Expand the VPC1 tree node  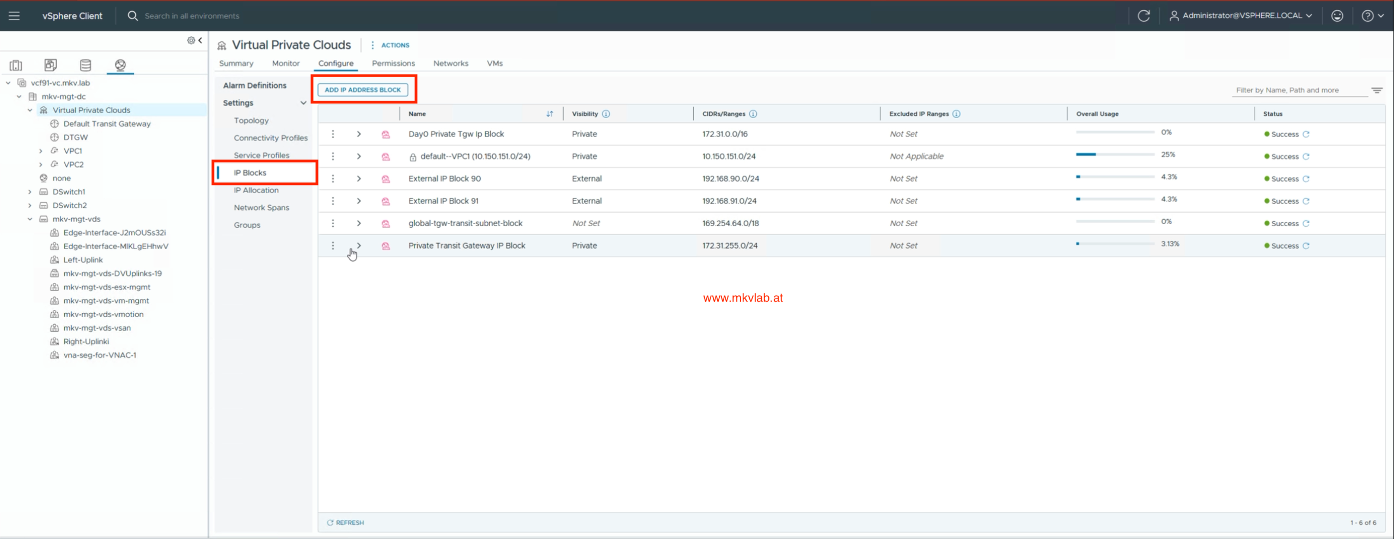point(41,151)
